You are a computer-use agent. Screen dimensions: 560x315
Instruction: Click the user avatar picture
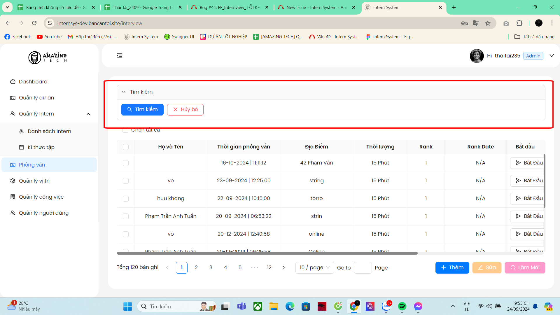click(477, 56)
